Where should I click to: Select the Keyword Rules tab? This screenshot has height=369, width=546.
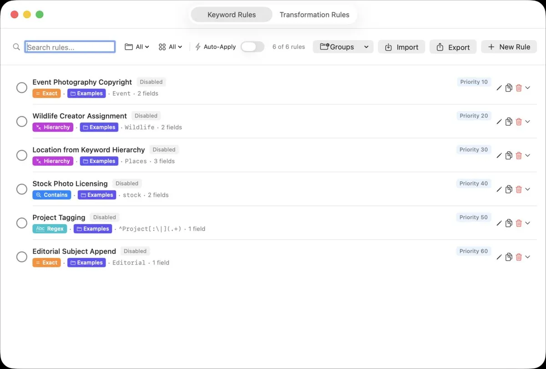(231, 14)
